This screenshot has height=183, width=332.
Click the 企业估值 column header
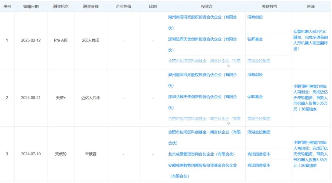(x=124, y=6)
